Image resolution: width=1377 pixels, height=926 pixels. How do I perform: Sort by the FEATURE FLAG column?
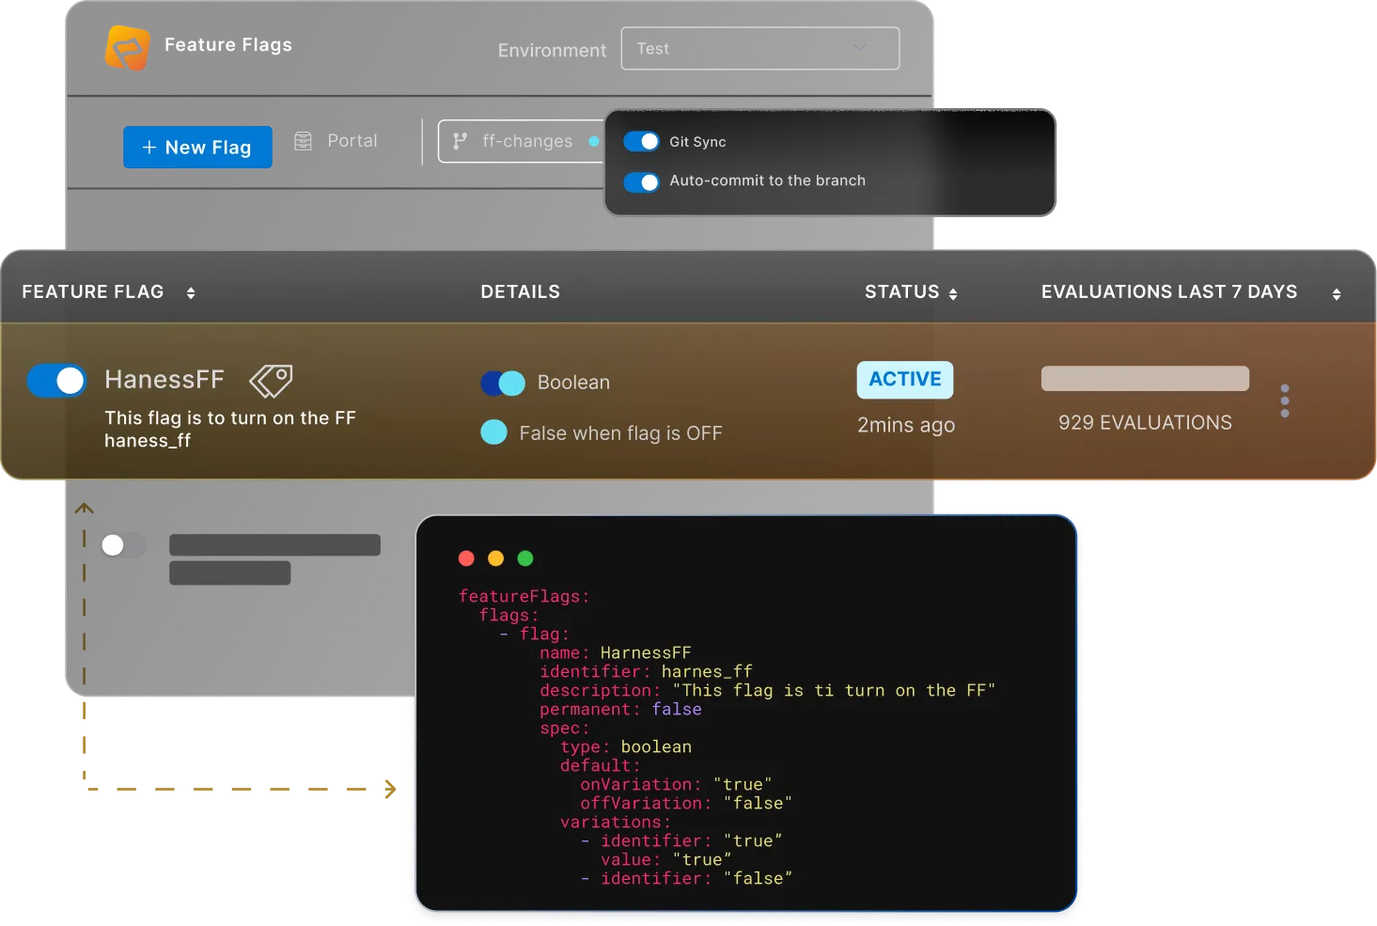[x=190, y=292]
